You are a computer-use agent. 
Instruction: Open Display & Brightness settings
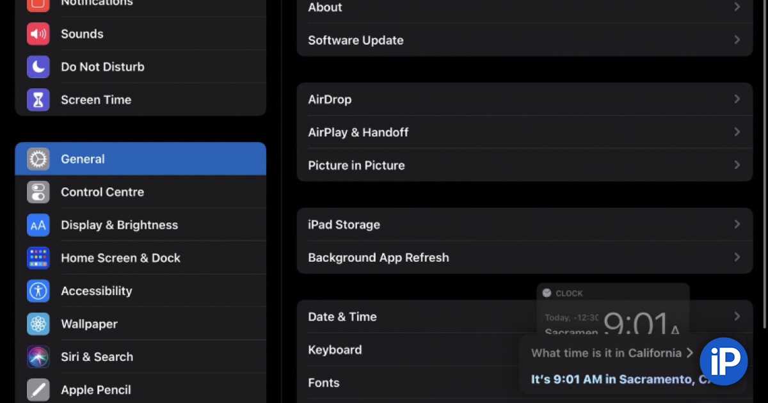point(140,225)
